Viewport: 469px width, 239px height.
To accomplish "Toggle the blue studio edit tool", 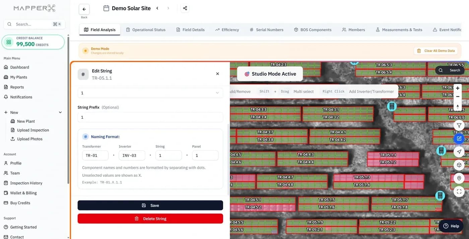I will click(x=459, y=138).
